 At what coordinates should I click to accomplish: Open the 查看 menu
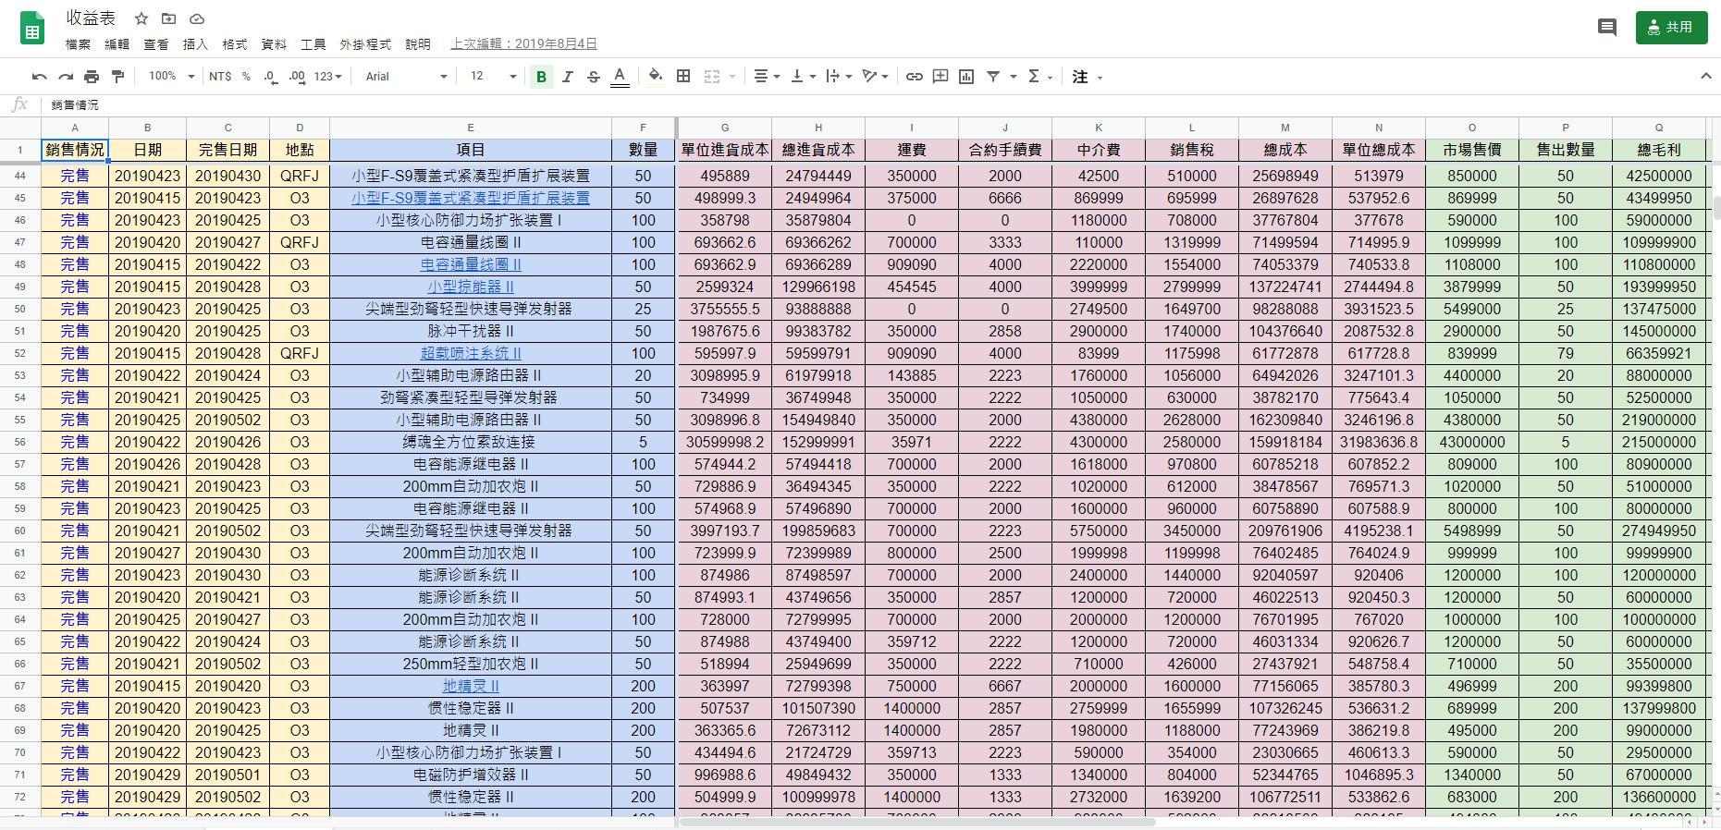tap(156, 44)
